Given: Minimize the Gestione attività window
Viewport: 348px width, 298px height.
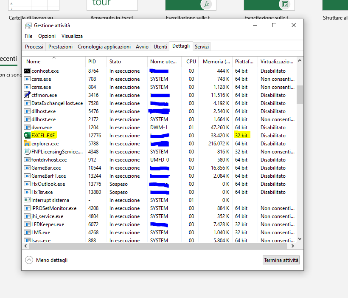Looking at the screenshot, I should pos(255,25).
